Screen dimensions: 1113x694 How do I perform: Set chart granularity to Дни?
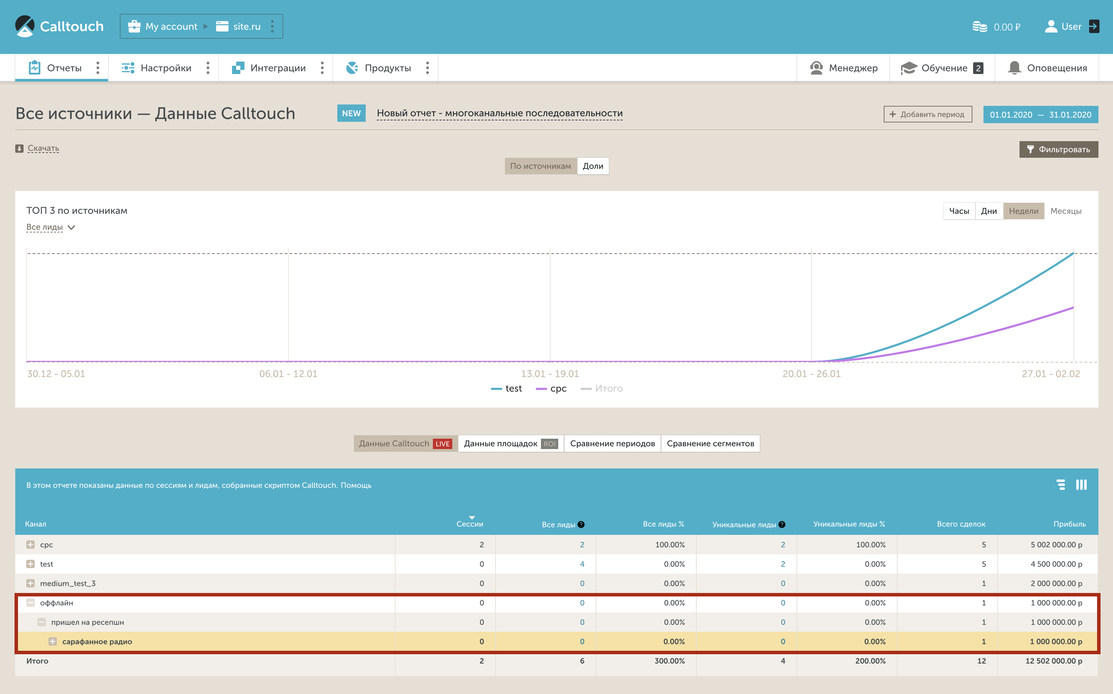pos(989,211)
